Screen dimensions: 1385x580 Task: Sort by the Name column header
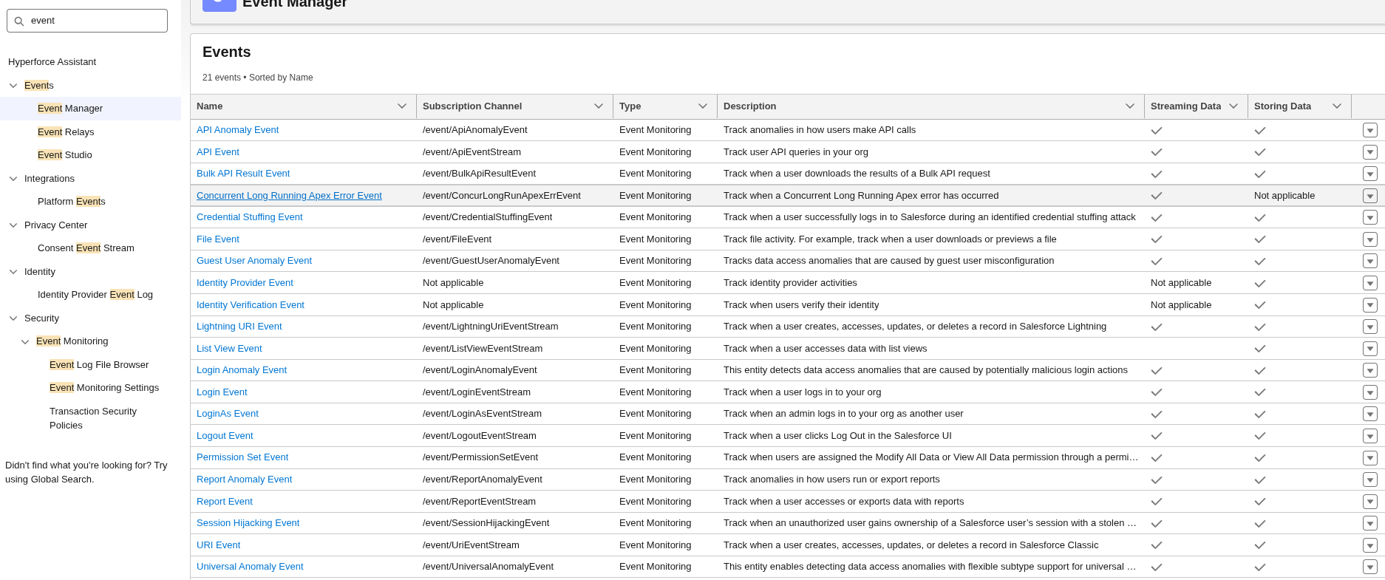click(210, 106)
